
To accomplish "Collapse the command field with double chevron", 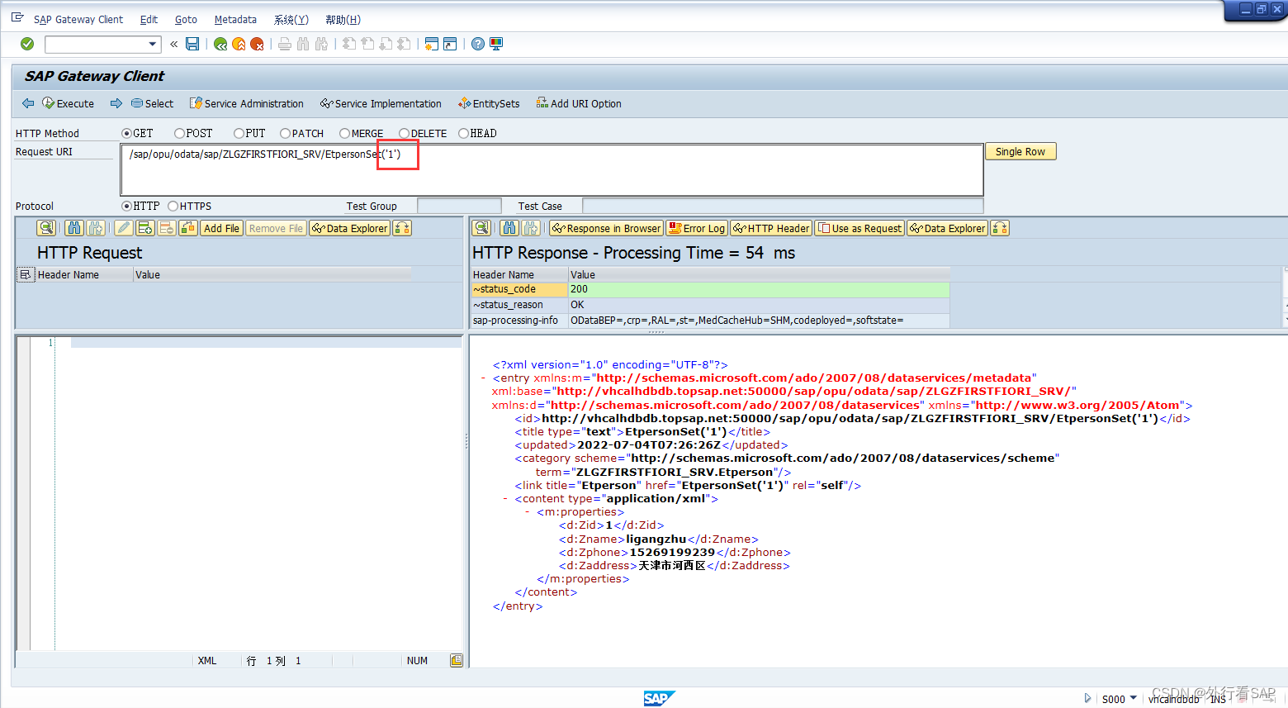I will [174, 44].
